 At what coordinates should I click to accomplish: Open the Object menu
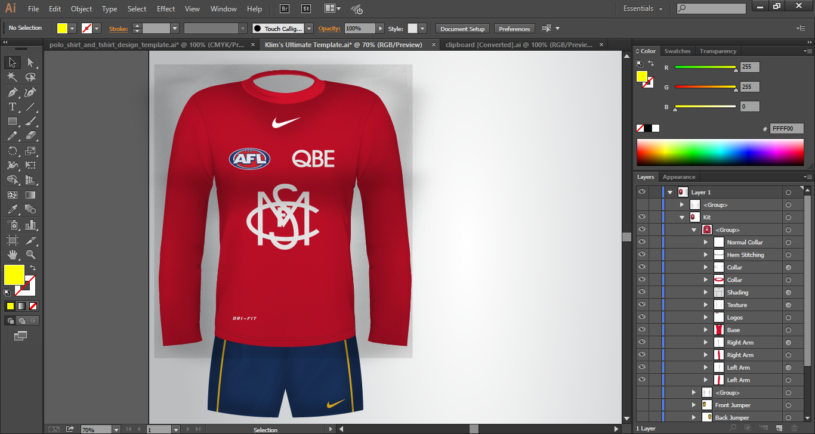pos(81,8)
